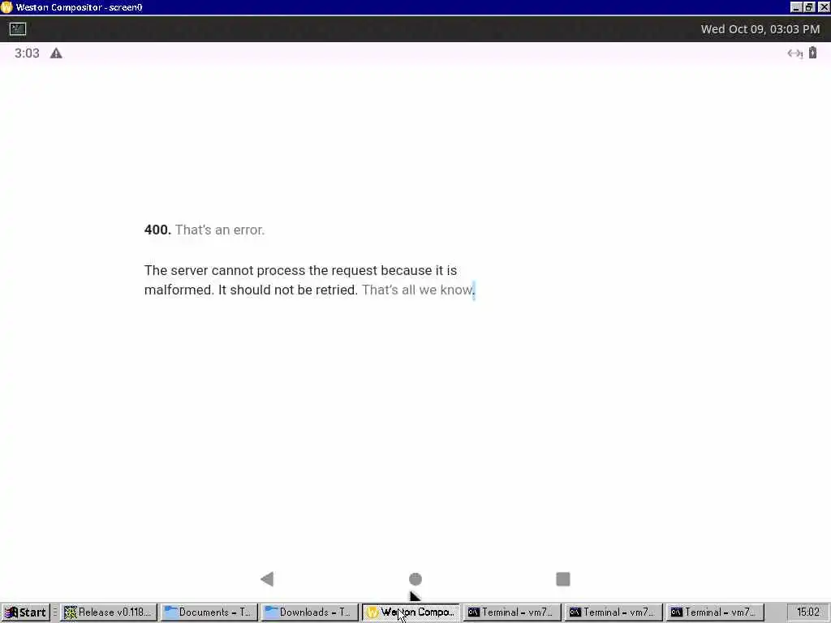Viewport: 831px width, 623px height.
Task: Minimize the Weston Compositor window
Action: pyautogui.click(x=796, y=6)
